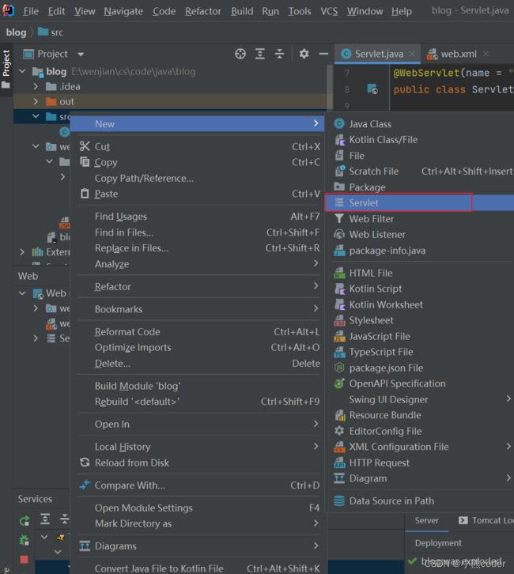Click the red Stop icon in Services
Screen dimensions: 514x574
[x=25, y=559]
